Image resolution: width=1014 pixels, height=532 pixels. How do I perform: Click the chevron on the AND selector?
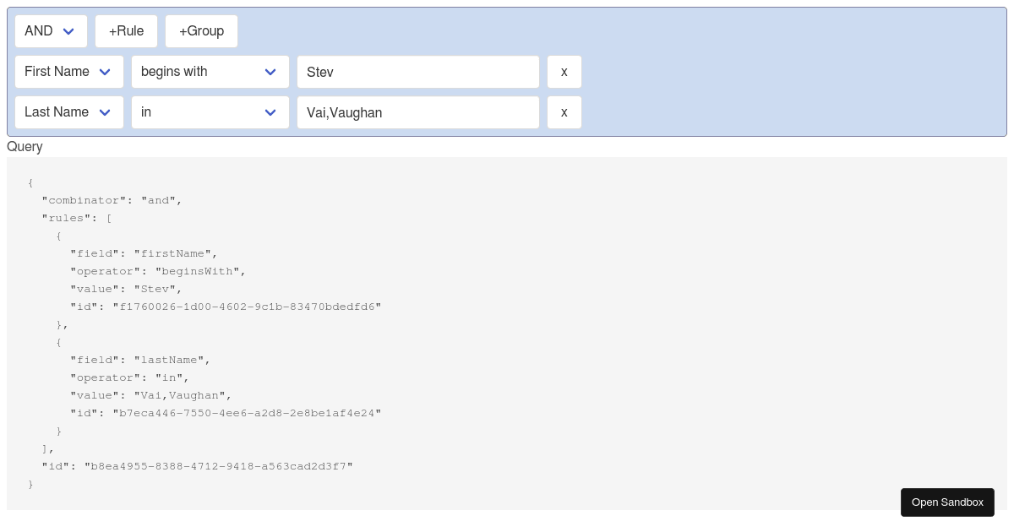(x=68, y=30)
